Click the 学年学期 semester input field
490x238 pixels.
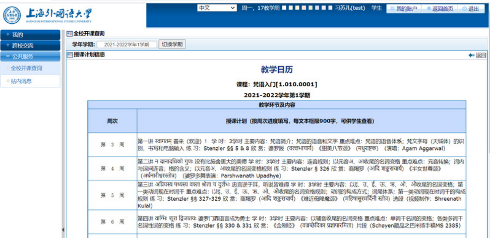[x=127, y=45]
